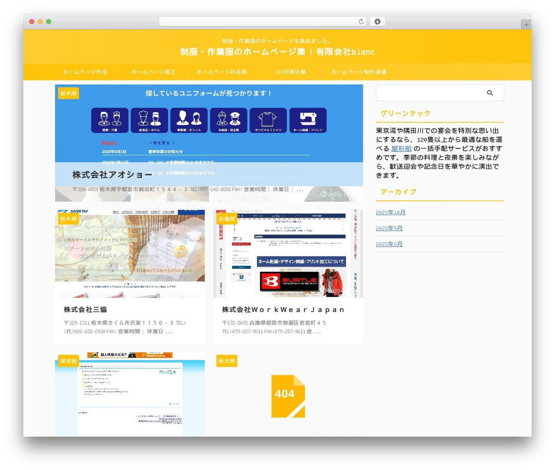Click the yellow minimize window button

pyautogui.click(x=40, y=22)
